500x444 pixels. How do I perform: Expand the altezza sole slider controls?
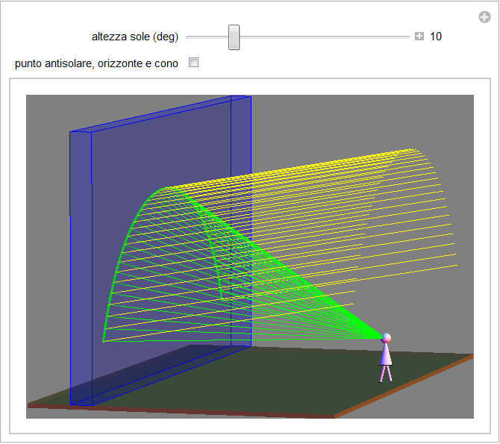pos(419,37)
